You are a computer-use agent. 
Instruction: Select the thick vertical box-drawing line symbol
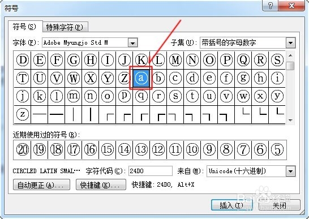click(x=91, y=114)
